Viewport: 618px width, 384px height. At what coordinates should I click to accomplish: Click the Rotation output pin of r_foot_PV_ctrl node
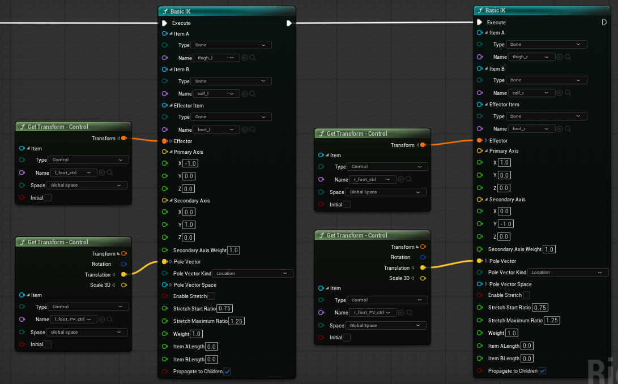click(x=423, y=257)
